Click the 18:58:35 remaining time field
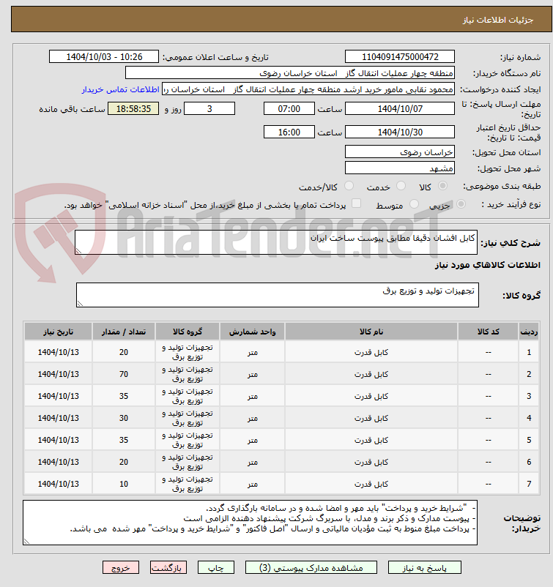553x587 pixels. 133,108
